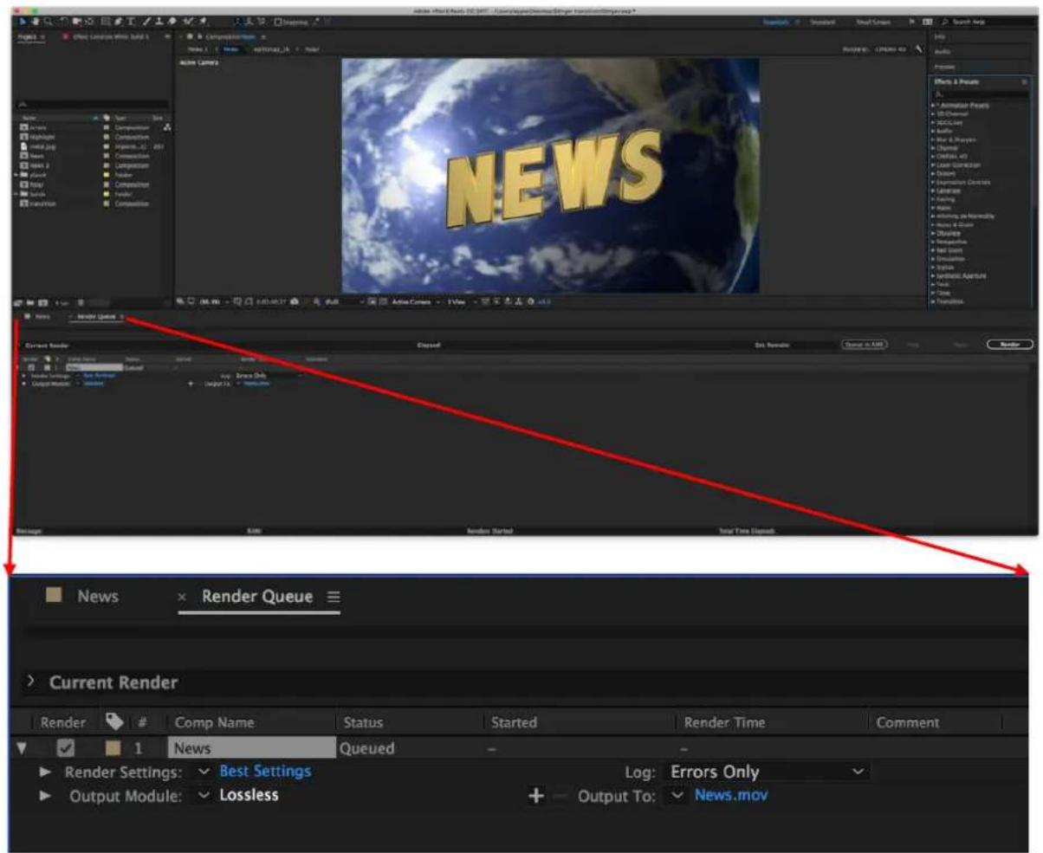This screenshot has width=1043, height=853.
Task: Collapse render item 1 triangle in enlarged view
Action: pyautogui.click(x=23, y=748)
